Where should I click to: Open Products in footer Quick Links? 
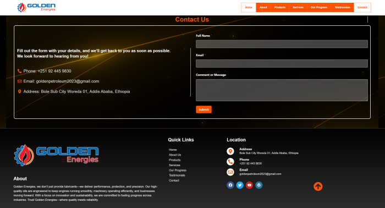[x=174, y=160]
